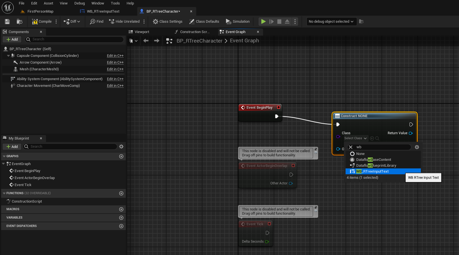
Task: Open the Debug menu
Action: tap(79, 3)
